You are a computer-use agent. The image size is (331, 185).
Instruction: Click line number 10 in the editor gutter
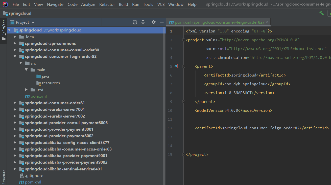coord(170,110)
